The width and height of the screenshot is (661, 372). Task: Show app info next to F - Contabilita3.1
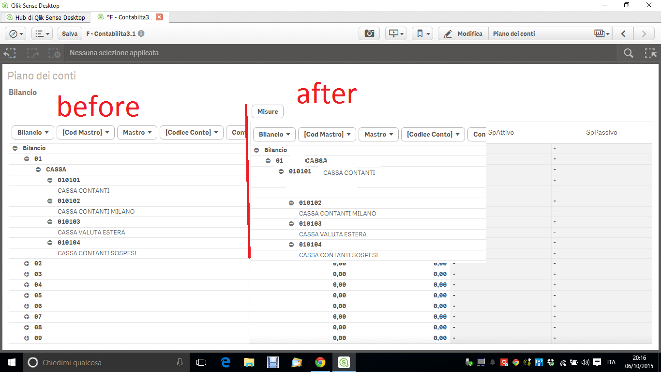coord(141,34)
